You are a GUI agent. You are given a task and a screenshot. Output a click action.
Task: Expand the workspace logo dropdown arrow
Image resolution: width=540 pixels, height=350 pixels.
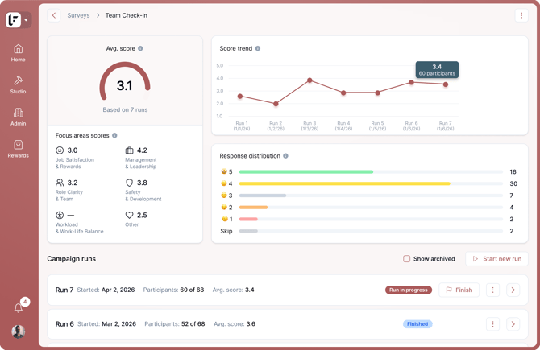coord(26,20)
